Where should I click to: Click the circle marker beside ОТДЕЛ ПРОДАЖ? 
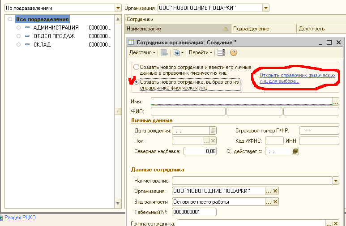coord(18,36)
